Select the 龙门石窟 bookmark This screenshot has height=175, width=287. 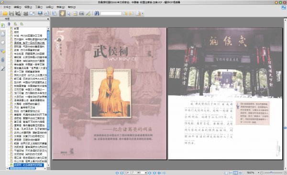point(31,93)
